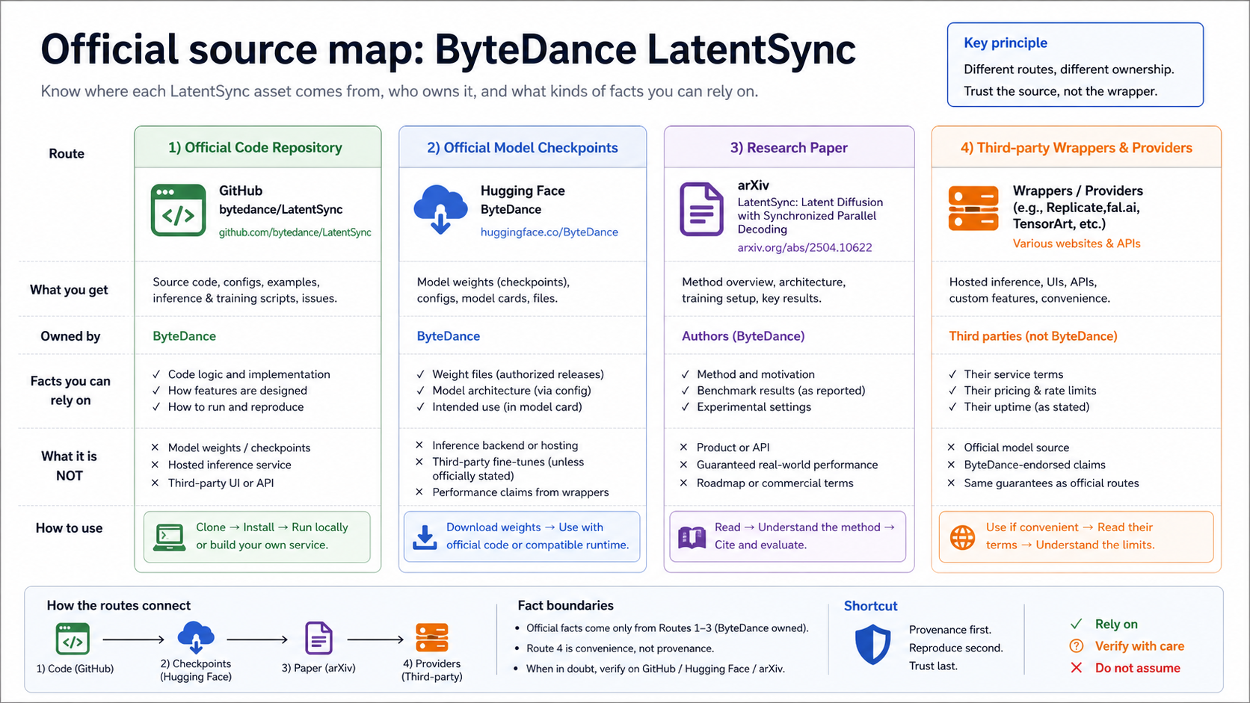The height and width of the screenshot is (703, 1250).
Task: Click the blue shield Shortcut icon
Action: [872, 645]
